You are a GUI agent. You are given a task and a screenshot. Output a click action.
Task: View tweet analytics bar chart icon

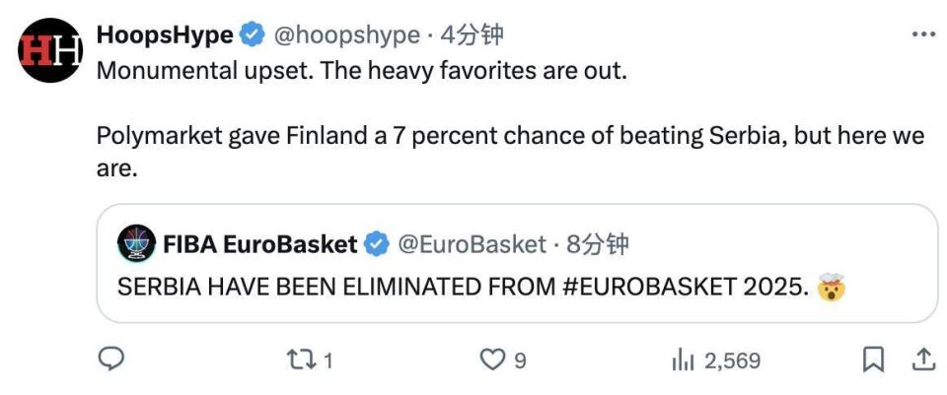click(x=683, y=361)
